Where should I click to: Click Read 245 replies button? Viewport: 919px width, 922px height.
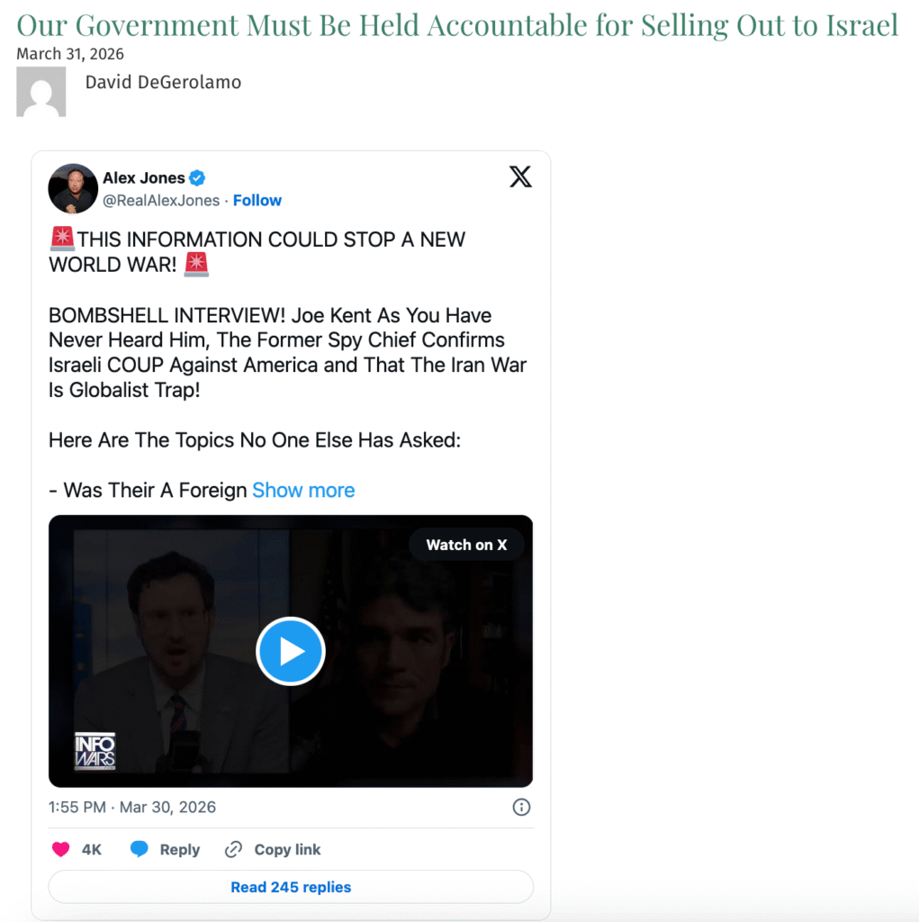coord(291,887)
